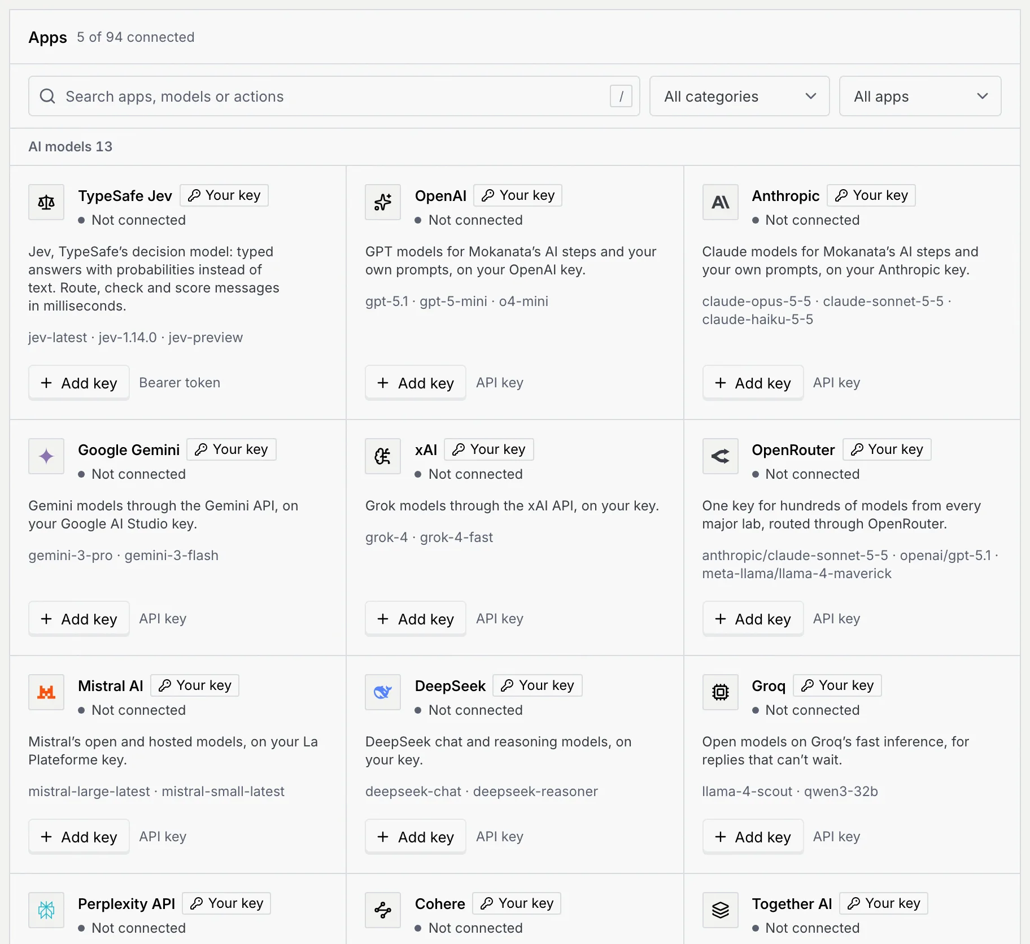Viewport: 1030px width, 944px height.
Task: Add key for Mistral AI
Action: click(79, 837)
